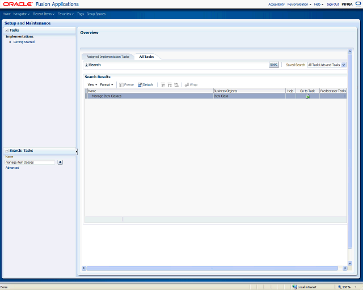Open the Personalization menu

[x=299, y=4]
